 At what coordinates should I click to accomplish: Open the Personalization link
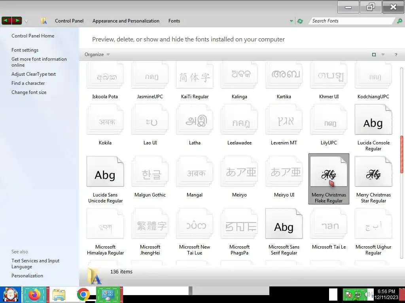point(27,276)
